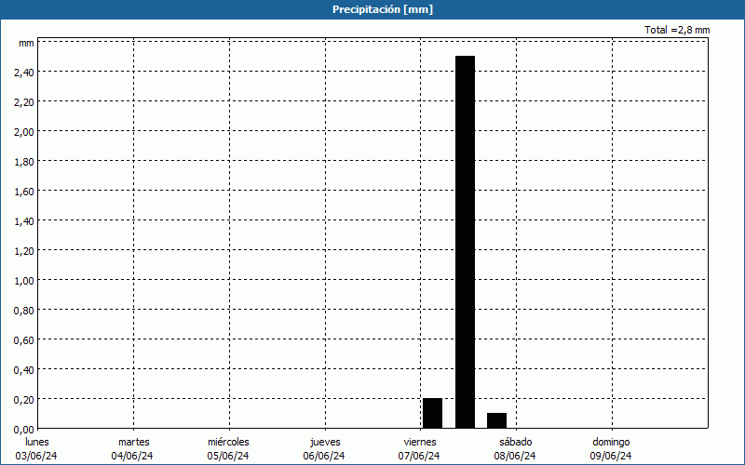
Task: Click the sábado 08/06/24 axis label
Action: coord(515,449)
